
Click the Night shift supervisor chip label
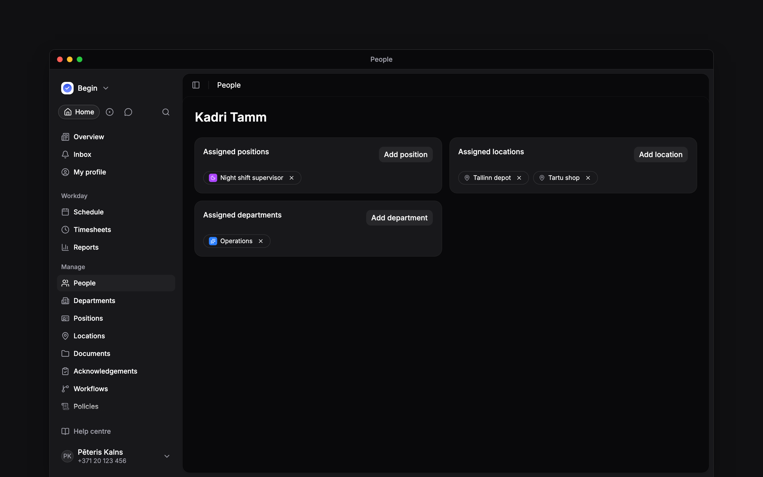(x=252, y=178)
